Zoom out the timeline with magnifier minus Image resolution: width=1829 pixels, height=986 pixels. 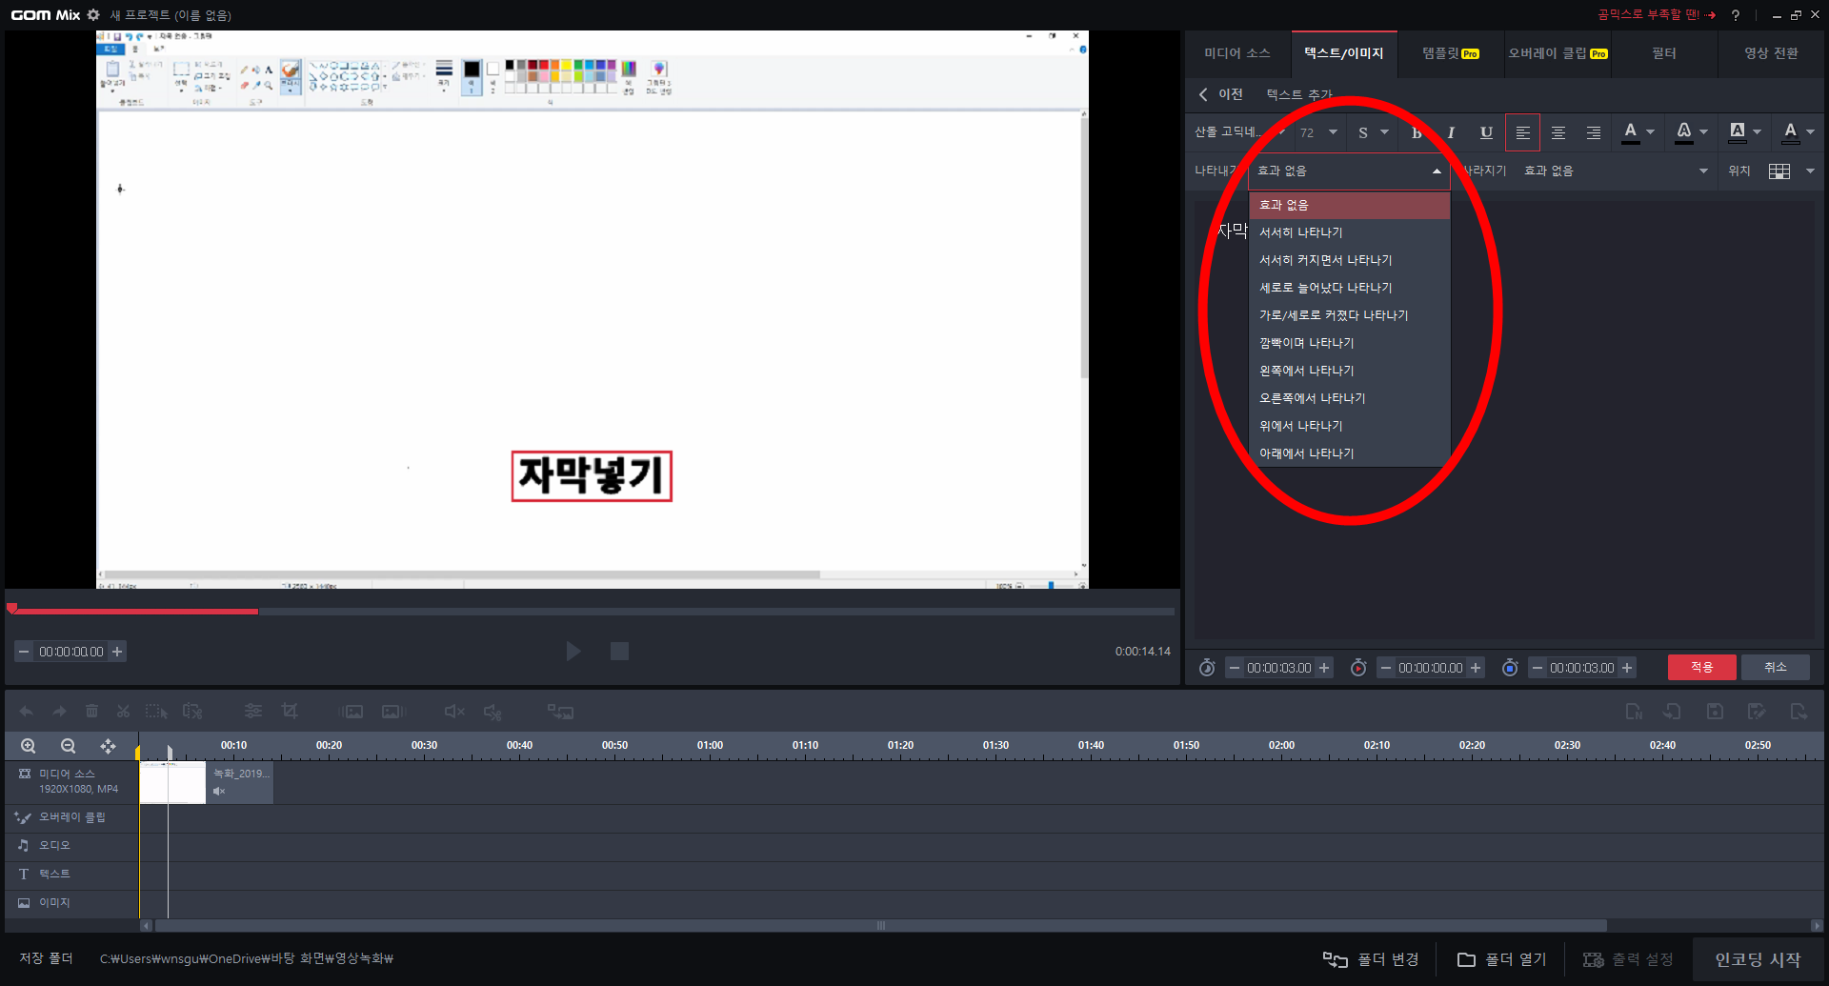pos(68,746)
